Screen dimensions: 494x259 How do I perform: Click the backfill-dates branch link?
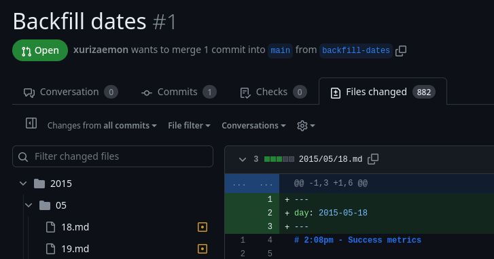(355, 50)
